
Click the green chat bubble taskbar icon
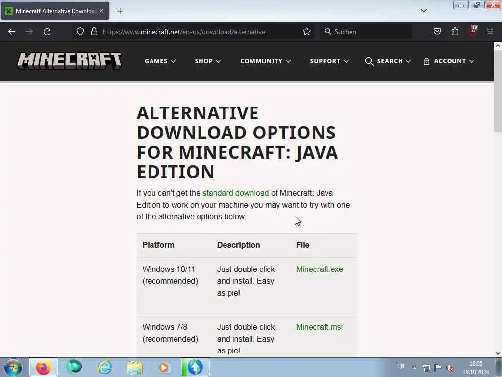point(74,367)
